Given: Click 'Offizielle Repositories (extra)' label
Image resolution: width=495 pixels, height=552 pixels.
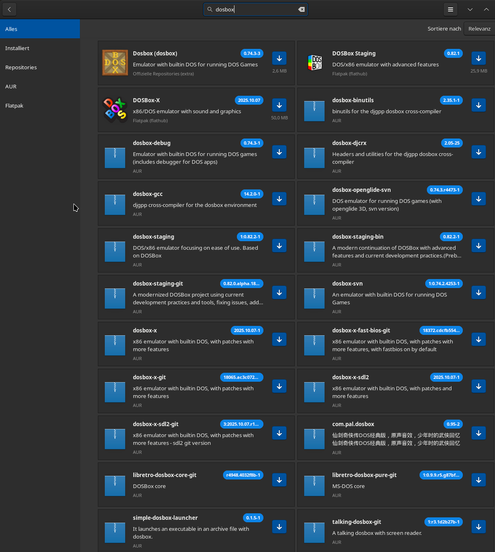Looking at the screenshot, I should [x=164, y=74].
